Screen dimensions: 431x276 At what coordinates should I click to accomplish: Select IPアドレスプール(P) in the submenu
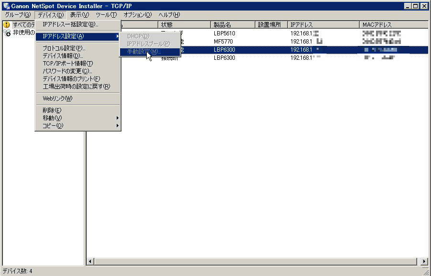point(150,44)
